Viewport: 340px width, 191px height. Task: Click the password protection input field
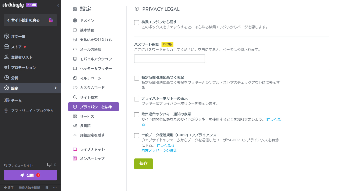[169, 58]
